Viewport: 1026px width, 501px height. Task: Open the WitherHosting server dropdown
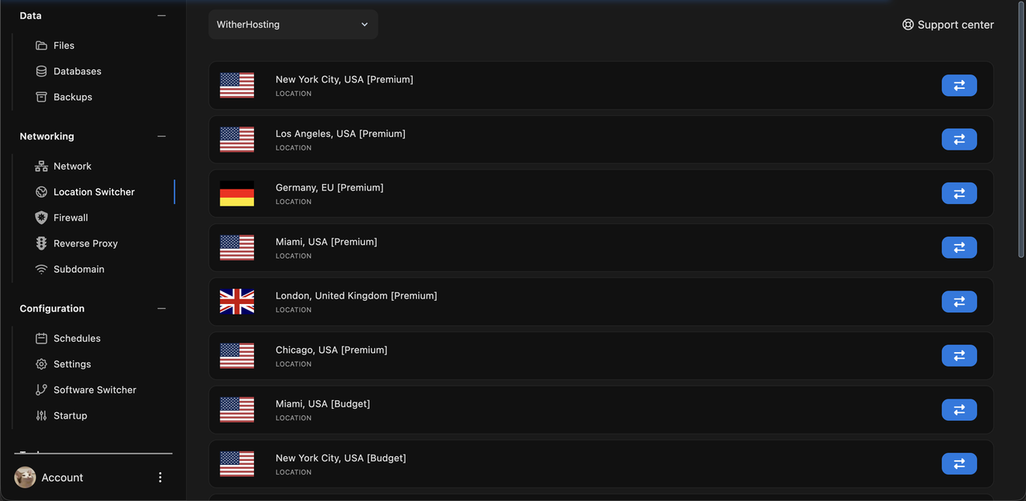click(293, 25)
